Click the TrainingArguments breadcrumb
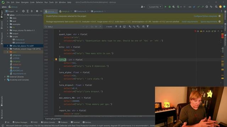Image resolution: width=227 pixels, height=127 pixels. click(x=53, y=119)
